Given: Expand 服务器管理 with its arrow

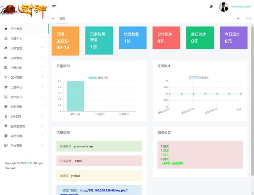Looking at the screenshot, I should (x=42, y=126).
